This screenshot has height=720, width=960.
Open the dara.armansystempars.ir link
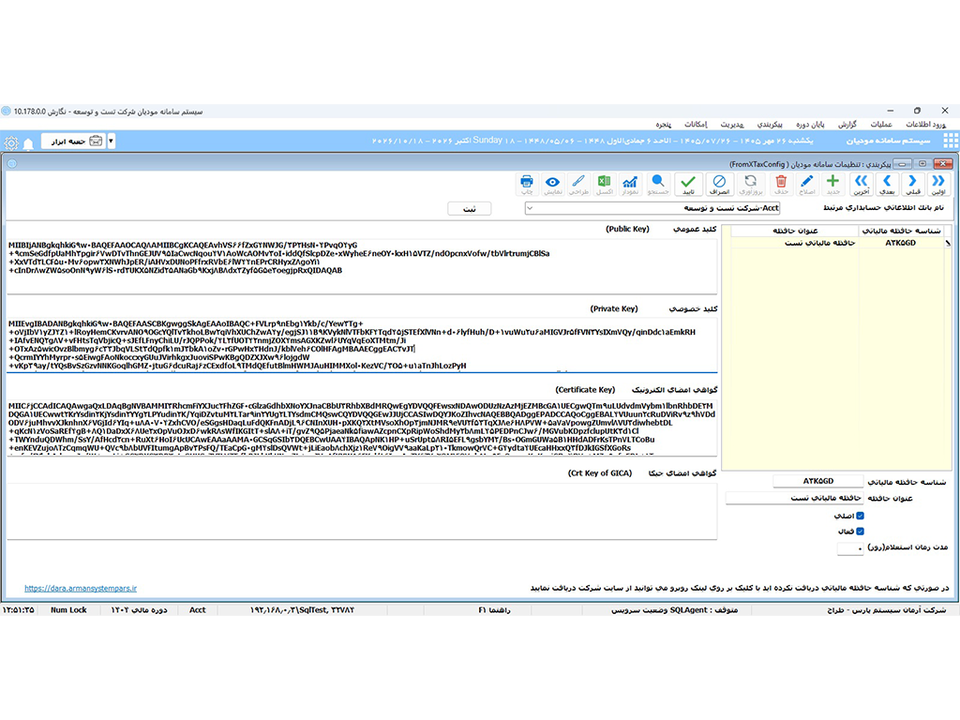point(81,589)
